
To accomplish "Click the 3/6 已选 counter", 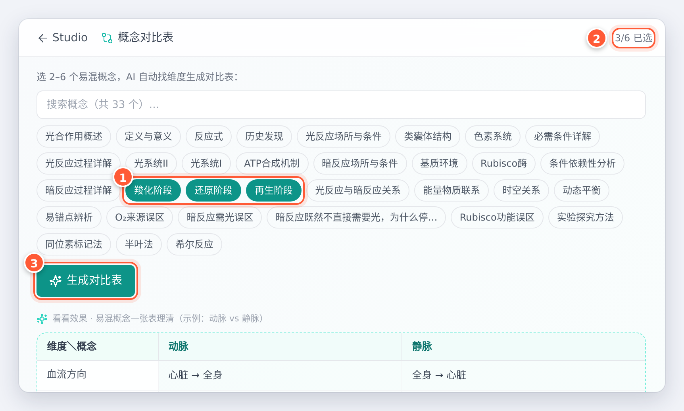I will point(633,38).
